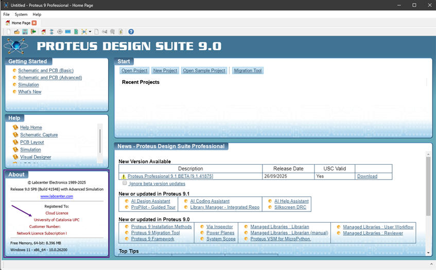The image size is (436, 270).
Task: Open AI Help Assistant link
Action: click(x=291, y=201)
